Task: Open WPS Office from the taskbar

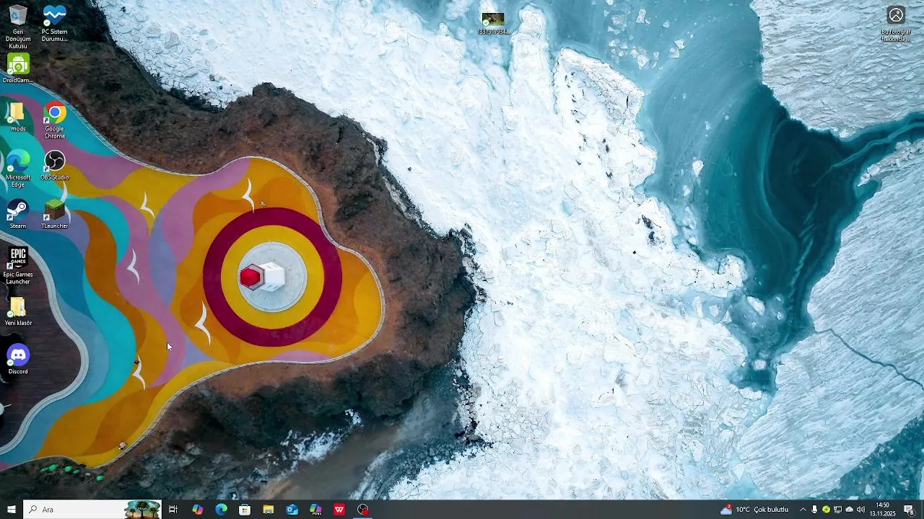Action: pyautogui.click(x=339, y=510)
